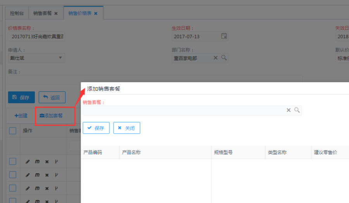Check the first data row checkbox

13,162
